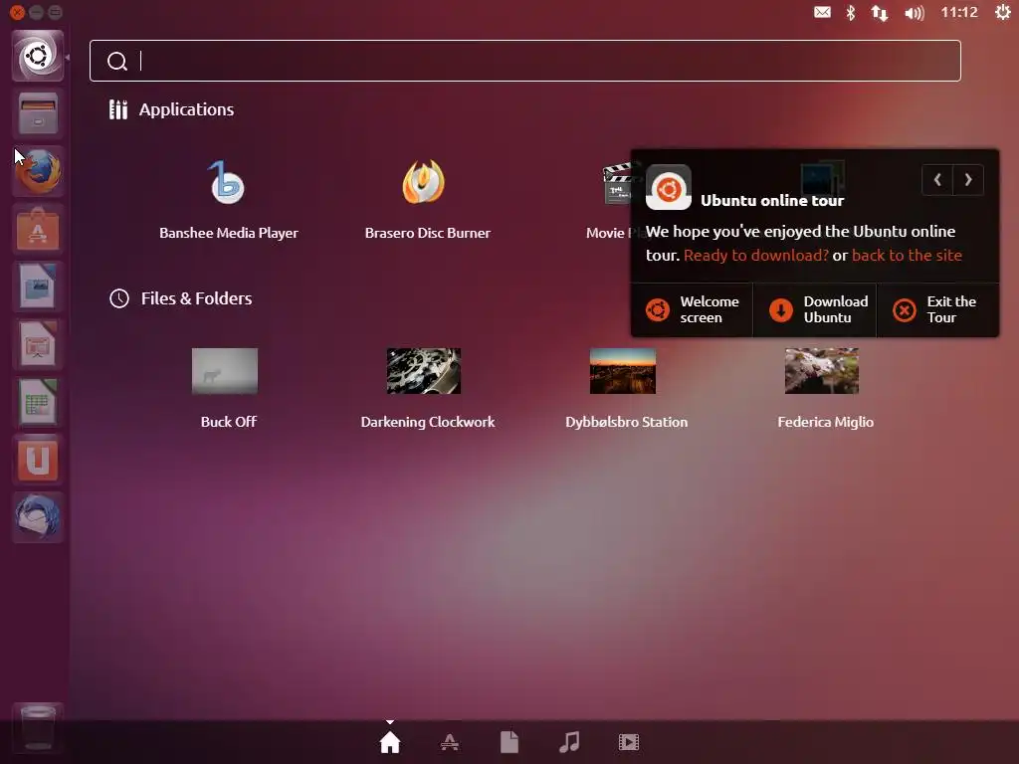
Task: Open the Trash in the launcher
Action: [38, 727]
